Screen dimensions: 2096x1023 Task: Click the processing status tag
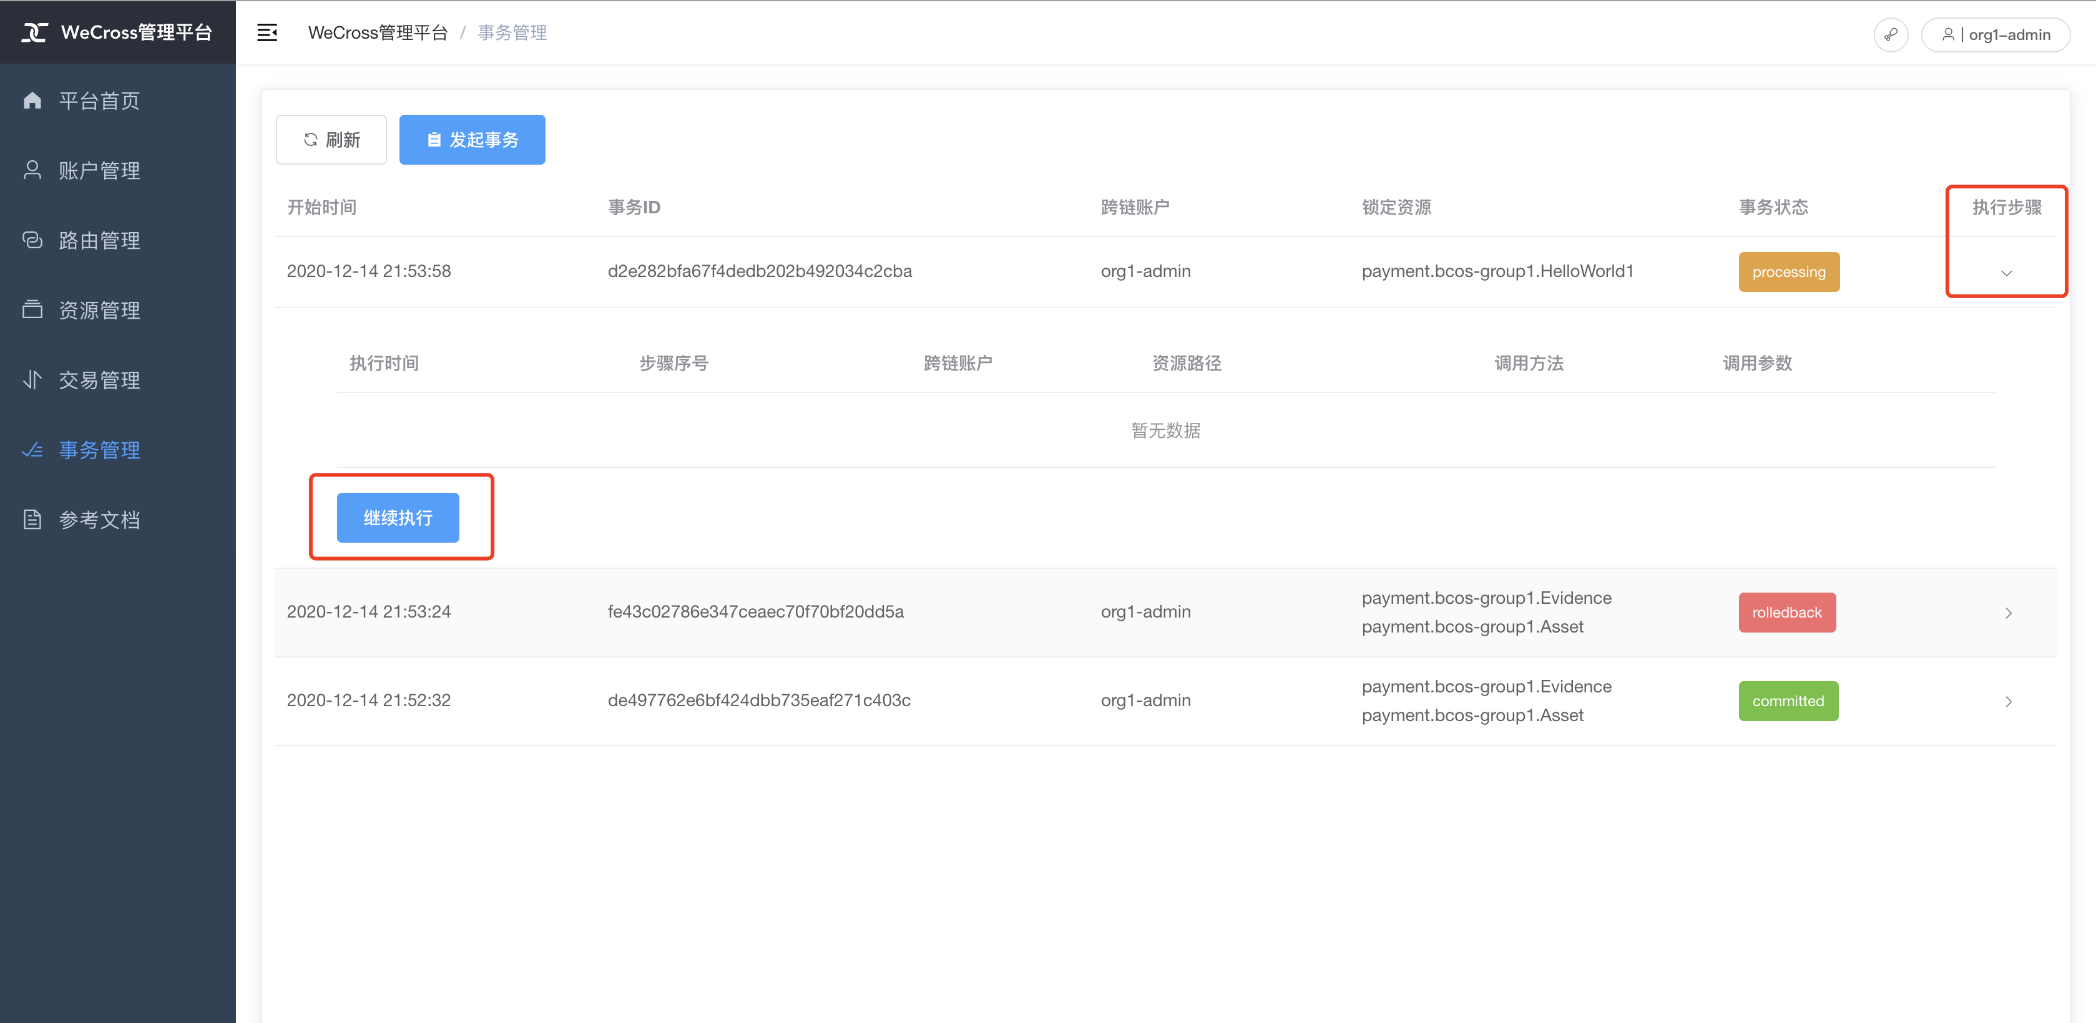tap(1788, 271)
